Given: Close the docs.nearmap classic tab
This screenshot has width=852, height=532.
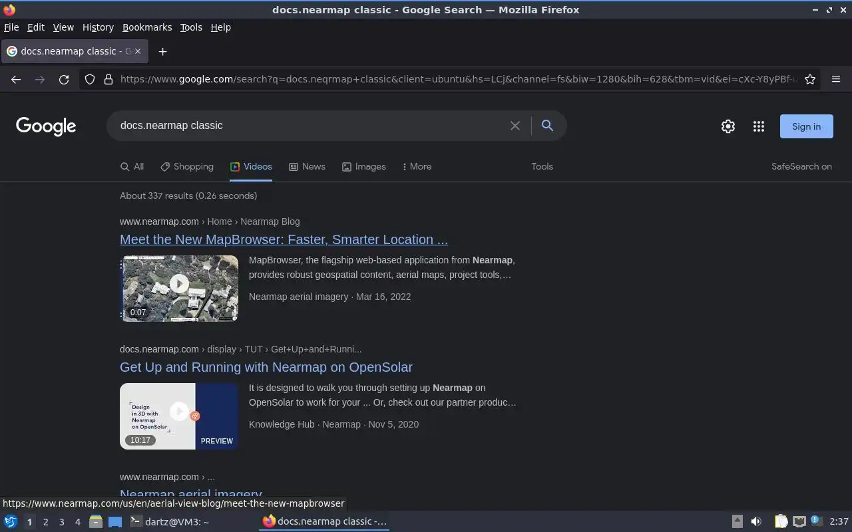Looking at the screenshot, I should coord(138,51).
